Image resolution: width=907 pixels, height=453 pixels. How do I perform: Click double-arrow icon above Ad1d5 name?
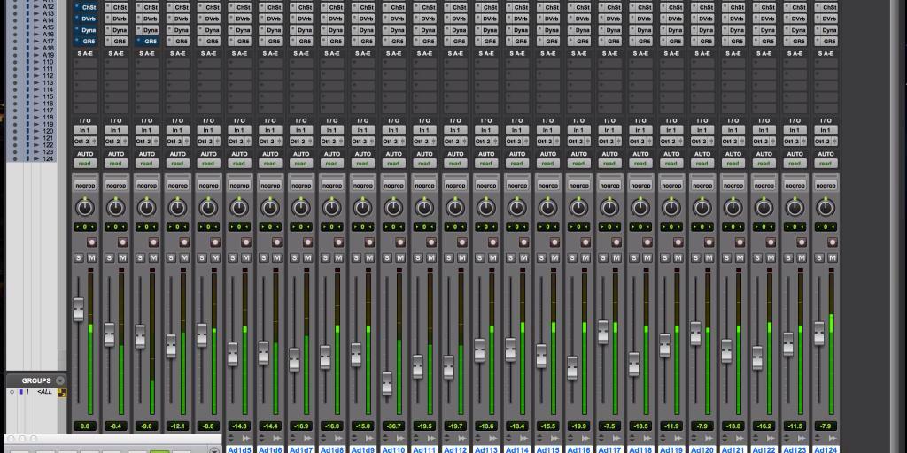(246, 439)
